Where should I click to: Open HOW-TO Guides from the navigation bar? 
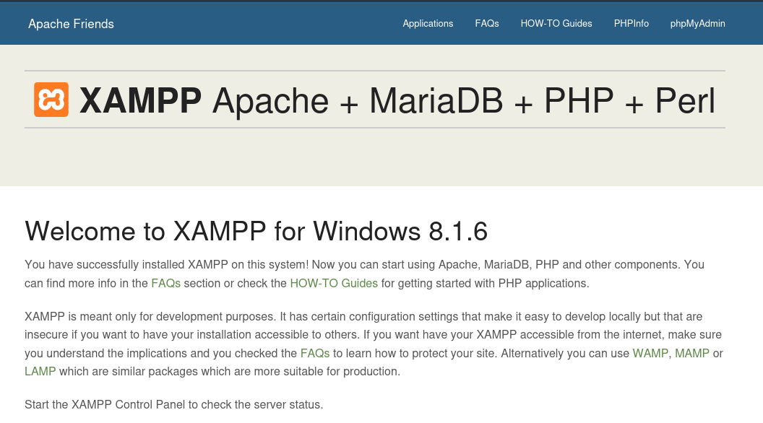[556, 24]
